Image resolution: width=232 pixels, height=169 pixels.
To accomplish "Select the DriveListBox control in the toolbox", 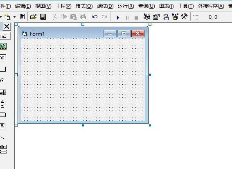I will tap(3, 115).
